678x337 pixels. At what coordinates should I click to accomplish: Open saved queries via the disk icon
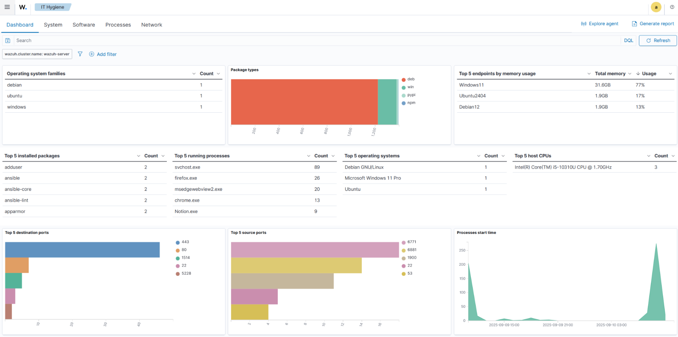pos(7,40)
